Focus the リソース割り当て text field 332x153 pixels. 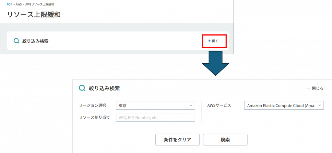tap(155, 117)
